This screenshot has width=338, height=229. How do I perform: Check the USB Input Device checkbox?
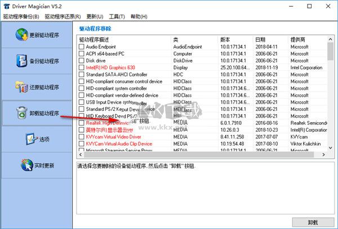tap(82, 102)
